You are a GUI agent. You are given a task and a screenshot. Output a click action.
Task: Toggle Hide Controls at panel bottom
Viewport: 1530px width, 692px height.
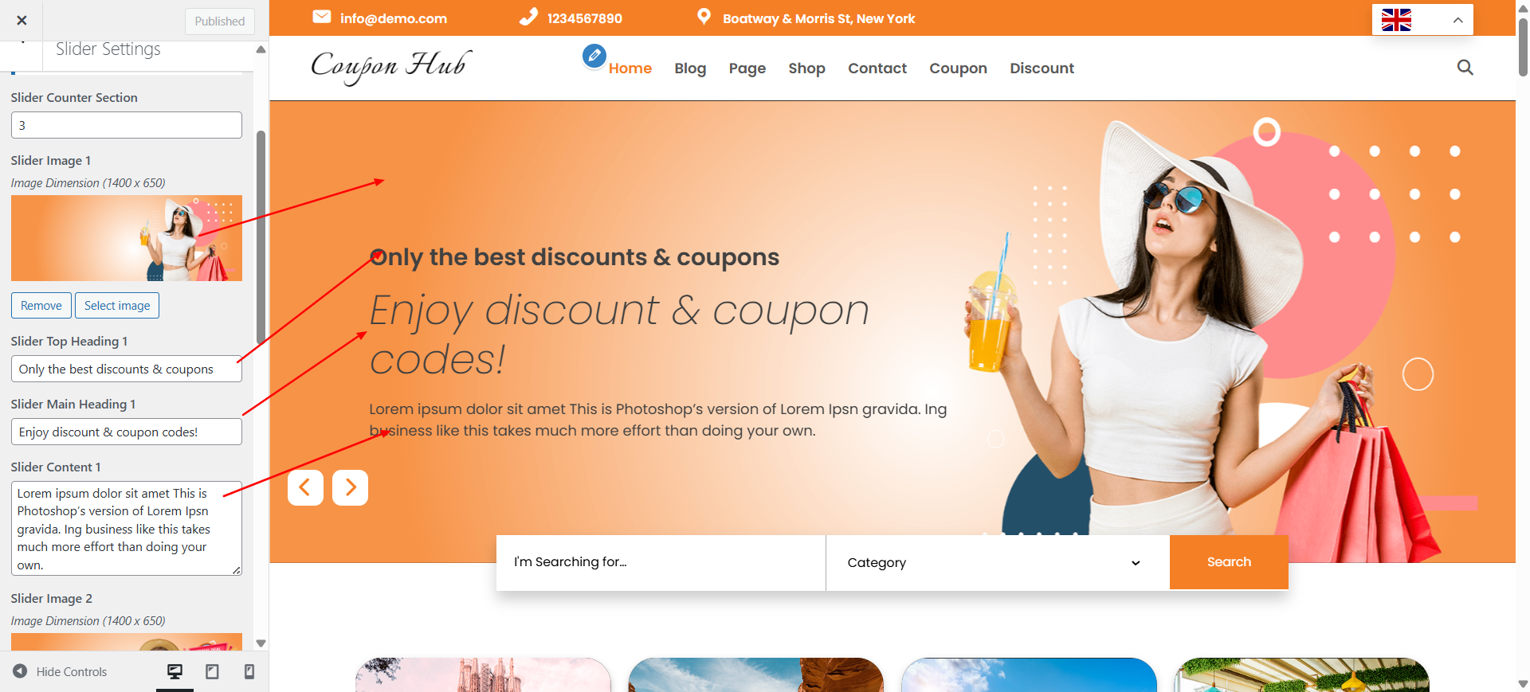coord(60,671)
